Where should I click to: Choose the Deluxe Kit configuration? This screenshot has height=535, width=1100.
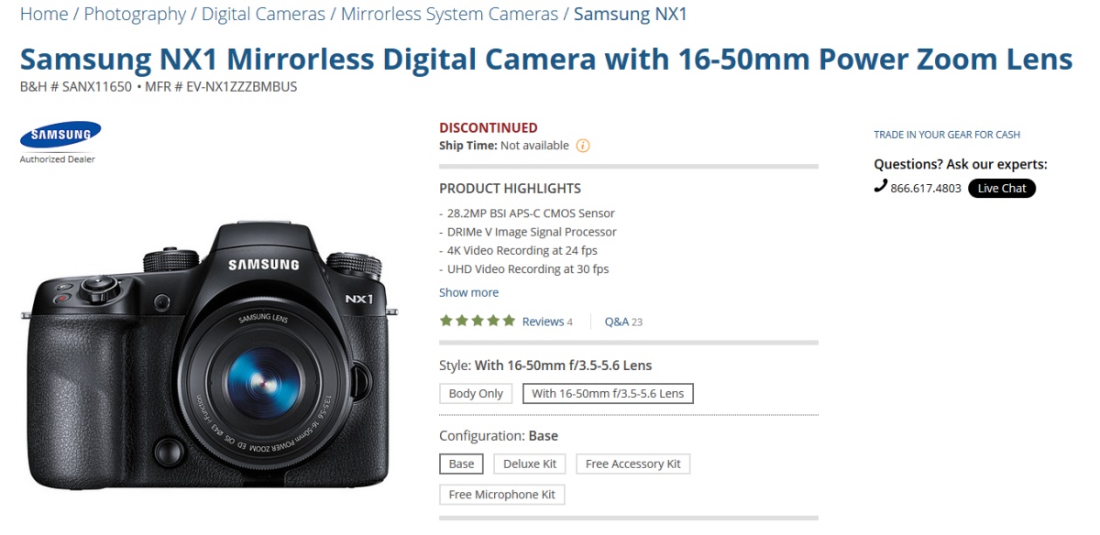[x=530, y=464]
